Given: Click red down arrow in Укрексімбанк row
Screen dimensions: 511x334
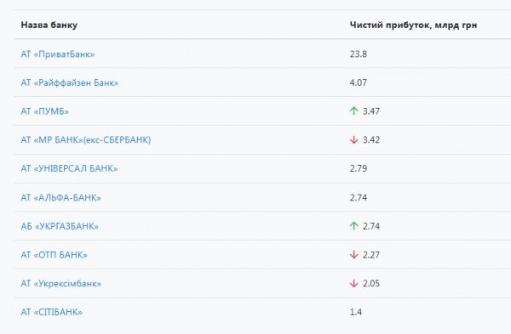Looking at the screenshot, I should coord(354,283).
